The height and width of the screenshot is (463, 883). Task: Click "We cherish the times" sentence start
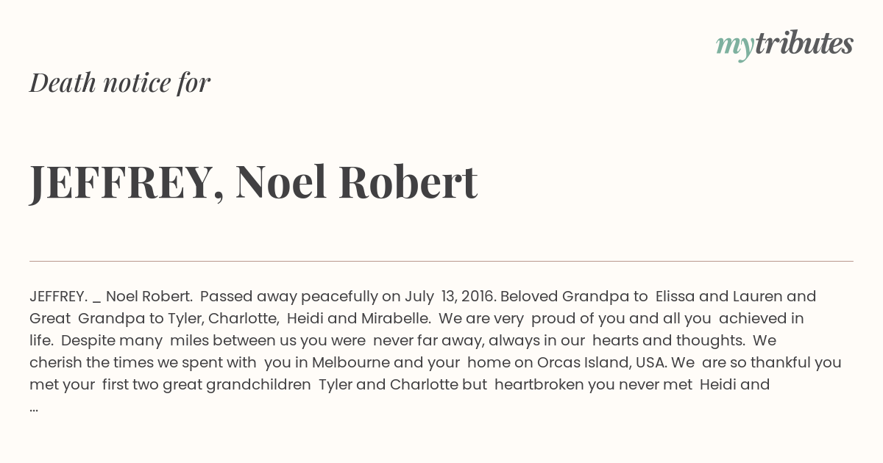765,340
